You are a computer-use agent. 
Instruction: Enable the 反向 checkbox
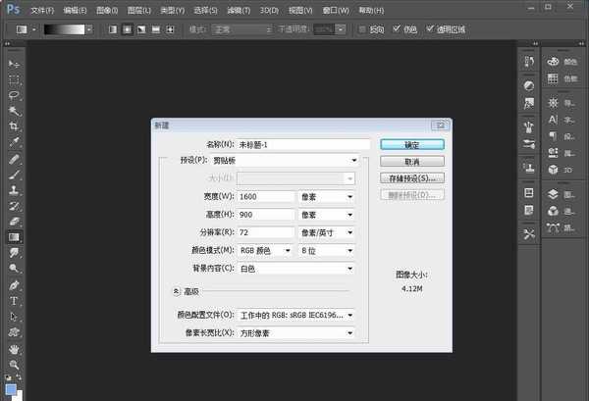coord(364,29)
